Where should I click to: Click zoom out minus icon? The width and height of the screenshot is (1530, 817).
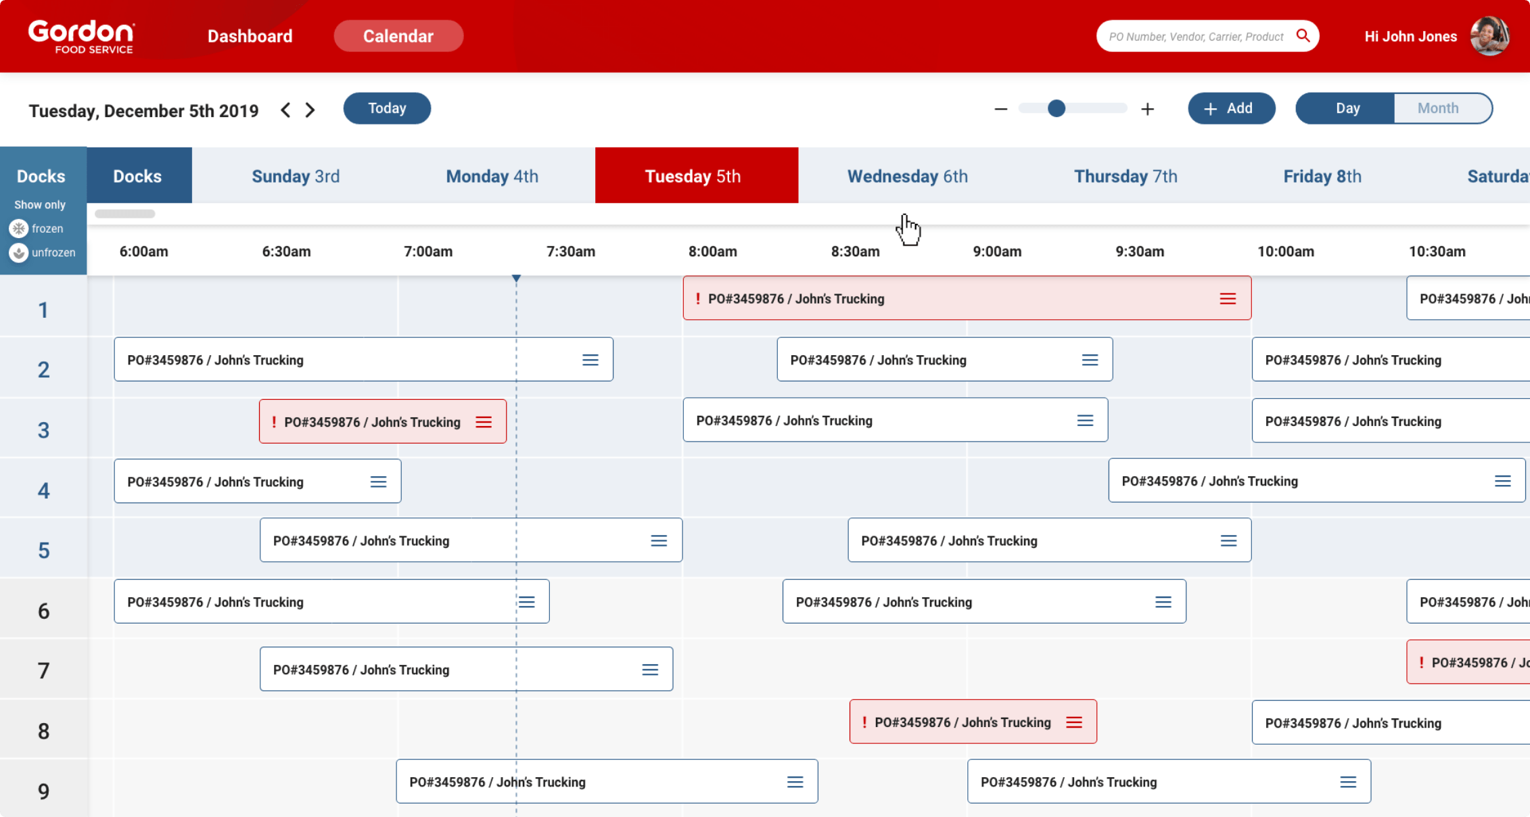(1001, 109)
